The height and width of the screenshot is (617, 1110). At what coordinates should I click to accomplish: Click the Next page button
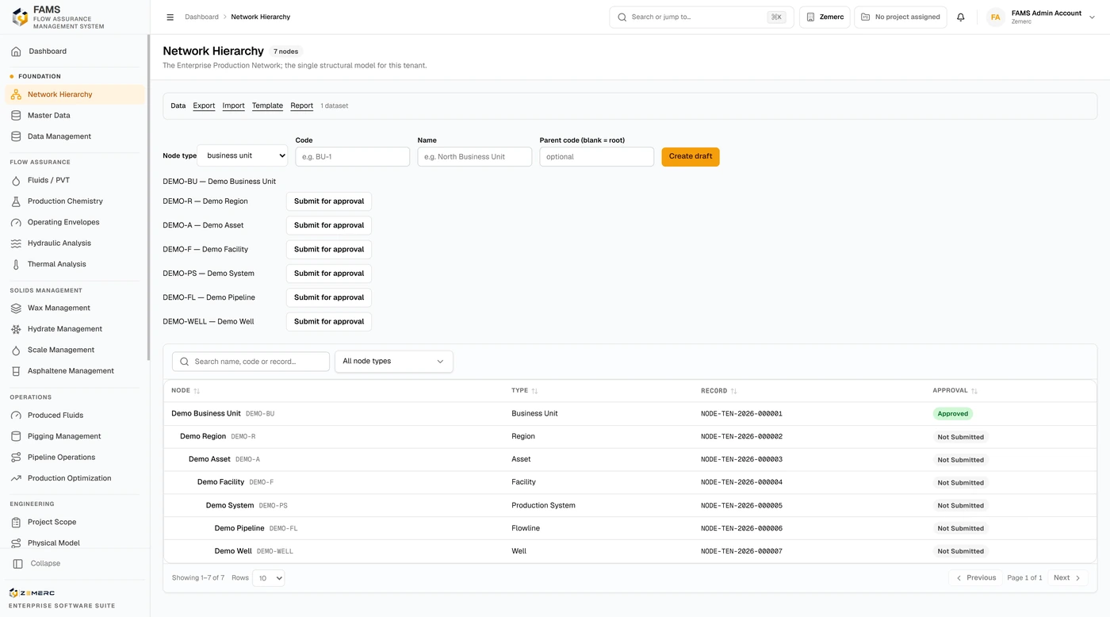pyautogui.click(x=1067, y=578)
